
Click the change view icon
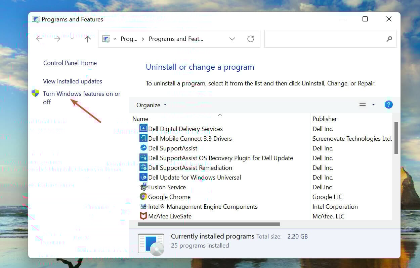click(x=363, y=105)
